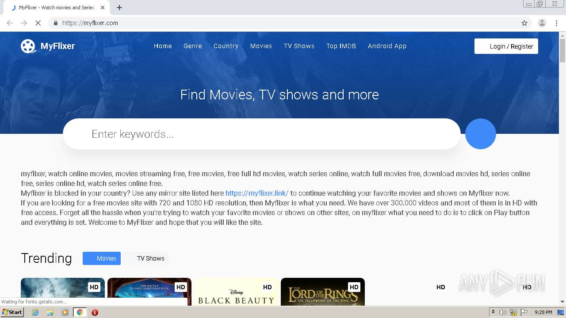
Task: Click the action center flag tray icon
Action: 524,312
